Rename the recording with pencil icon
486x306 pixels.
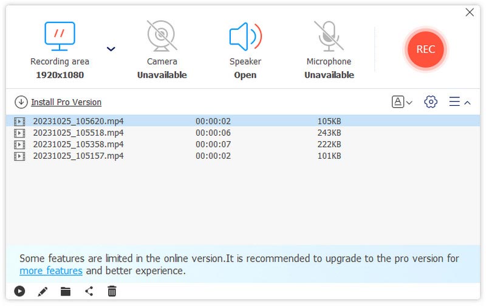43,291
